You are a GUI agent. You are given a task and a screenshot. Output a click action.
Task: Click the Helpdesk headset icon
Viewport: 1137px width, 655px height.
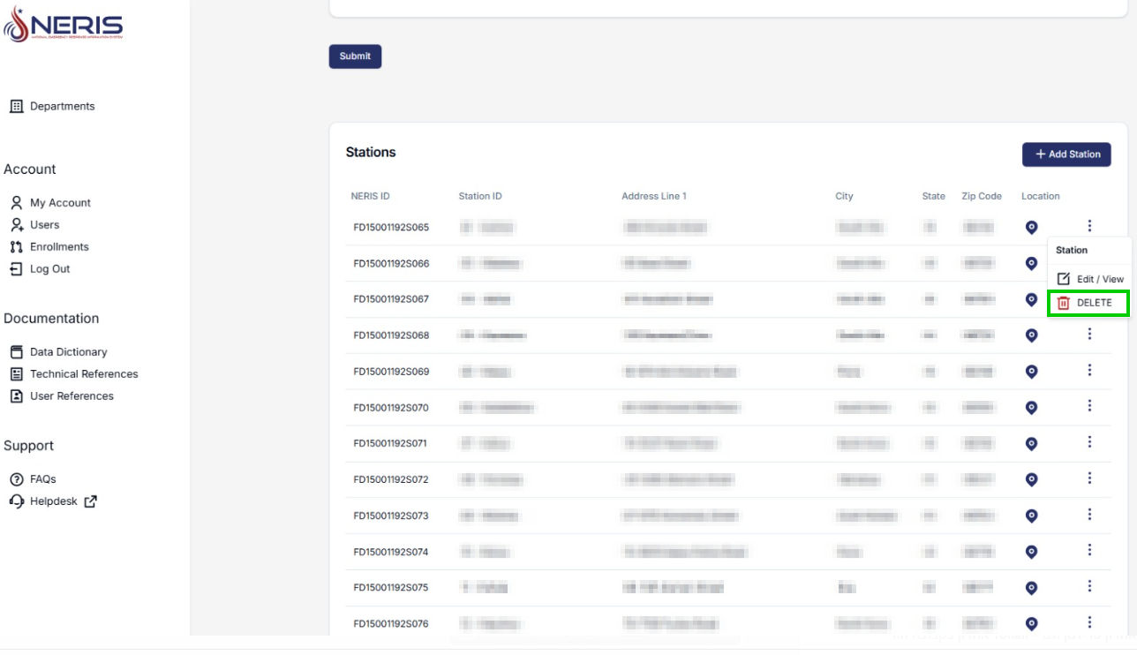[16, 501]
